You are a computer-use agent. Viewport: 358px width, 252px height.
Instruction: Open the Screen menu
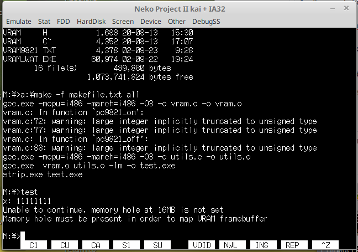pyautogui.click(x=123, y=22)
